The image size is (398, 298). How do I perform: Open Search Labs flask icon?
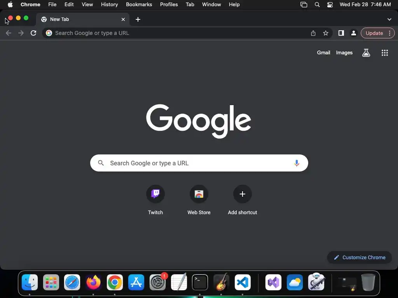pyautogui.click(x=366, y=53)
